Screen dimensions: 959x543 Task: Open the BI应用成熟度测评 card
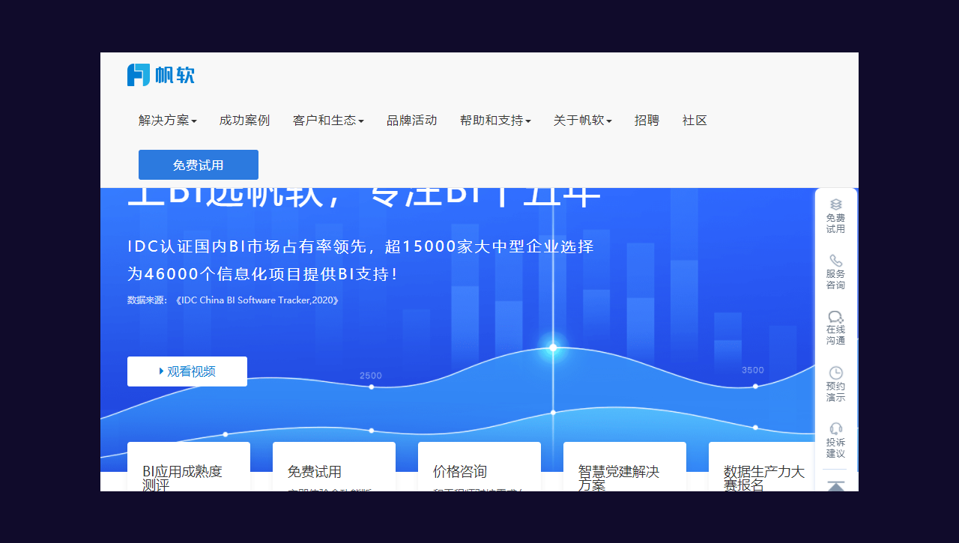pyautogui.click(x=189, y=467)
